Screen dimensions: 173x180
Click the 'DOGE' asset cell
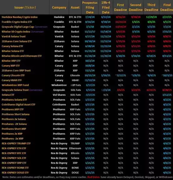pos(75,173)
